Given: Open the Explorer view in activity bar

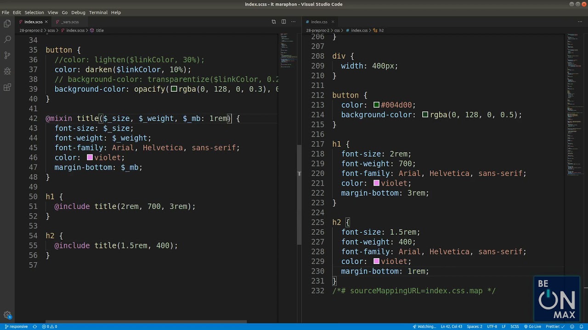Looking at the screenshot, I should (7, 23).
